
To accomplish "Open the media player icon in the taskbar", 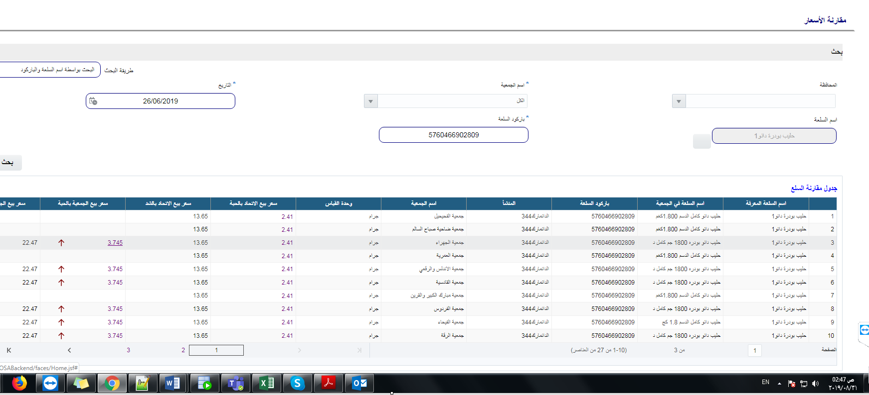I will click(204, 383).
